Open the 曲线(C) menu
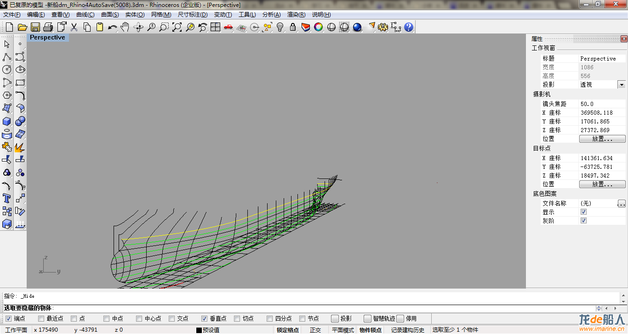628x334 pixels. (x=86, y=15)
